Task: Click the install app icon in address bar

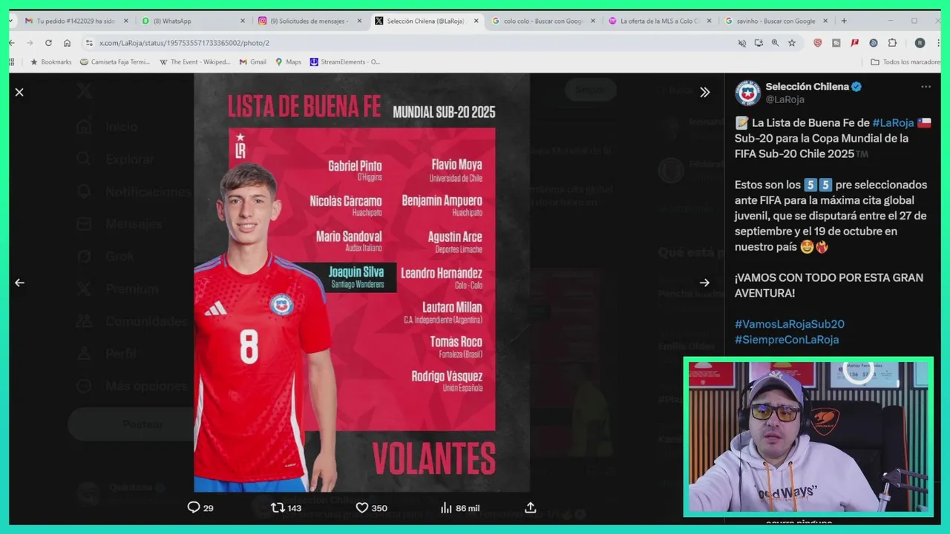Action: [759, 43]
